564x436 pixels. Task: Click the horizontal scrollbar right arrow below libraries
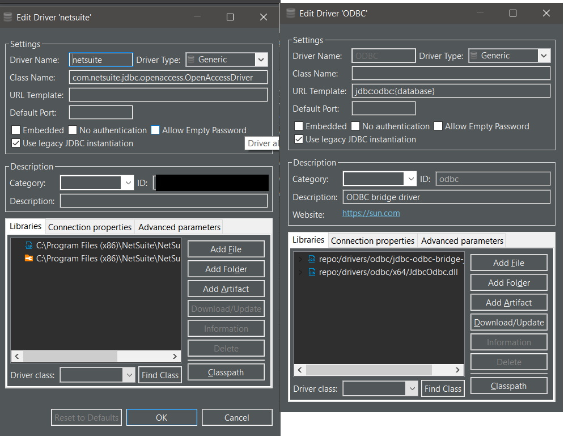[175, 356]
